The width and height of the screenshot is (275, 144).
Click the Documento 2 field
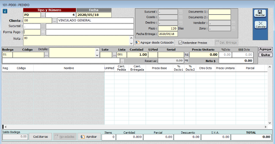(x=220, y=17)
